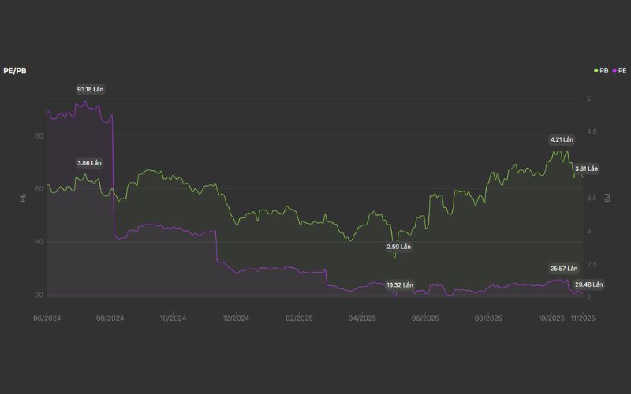Click the PE/PB chart title
This screenshot has height=394, width=631.
16,71
